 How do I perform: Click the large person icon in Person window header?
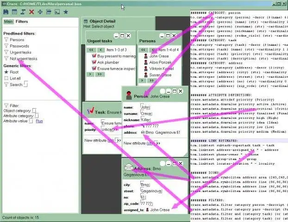[129, 95]
